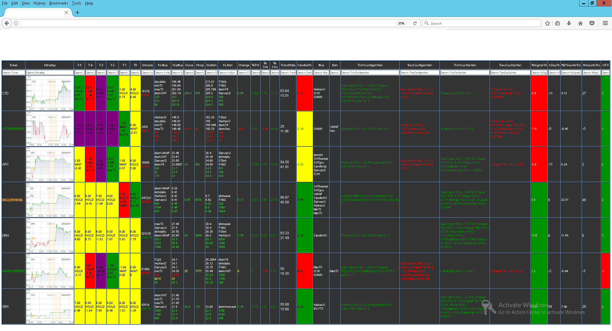Image resolution: width=612 pixels, height=331 pixels.
Task: Open the bookmarks list icon
Action: click(x=557, y=23)
